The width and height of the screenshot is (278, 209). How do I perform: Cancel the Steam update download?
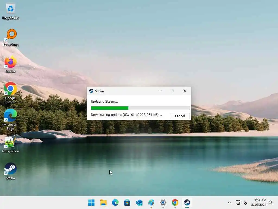click(180, 116)
